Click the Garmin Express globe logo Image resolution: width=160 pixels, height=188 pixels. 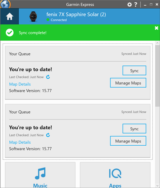5,4
